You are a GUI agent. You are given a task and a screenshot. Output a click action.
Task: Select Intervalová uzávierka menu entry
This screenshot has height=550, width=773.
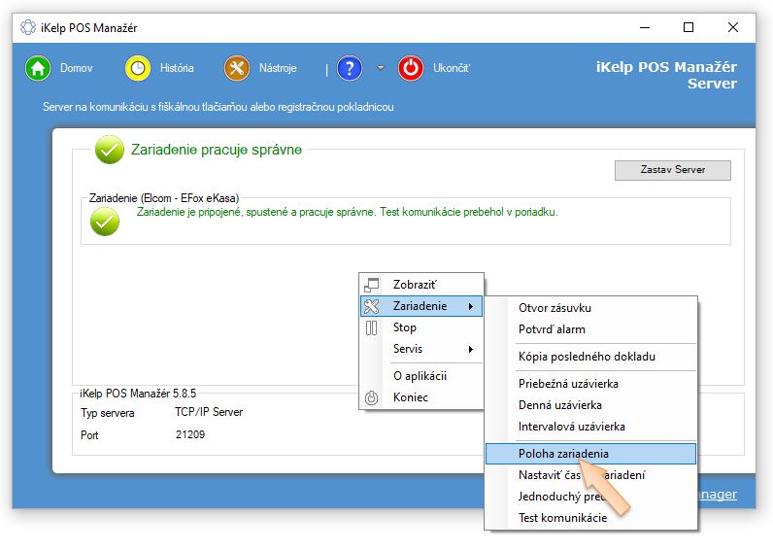(572, 427)
